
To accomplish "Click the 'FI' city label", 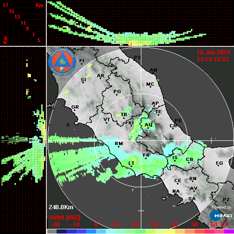I will point(81,60).
